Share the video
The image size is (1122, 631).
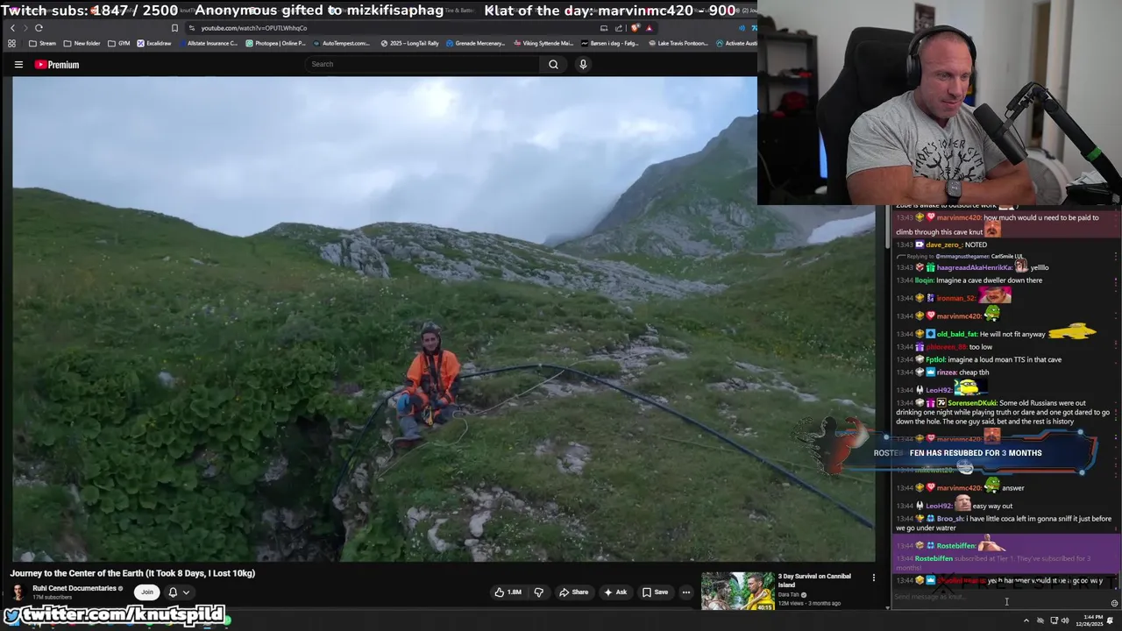click(x=574, y=592)
